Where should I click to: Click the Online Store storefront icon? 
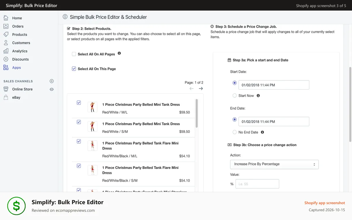(x=6, y=89)
